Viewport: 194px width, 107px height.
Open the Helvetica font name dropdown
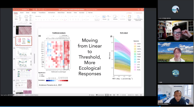click(x=43, y=16)
